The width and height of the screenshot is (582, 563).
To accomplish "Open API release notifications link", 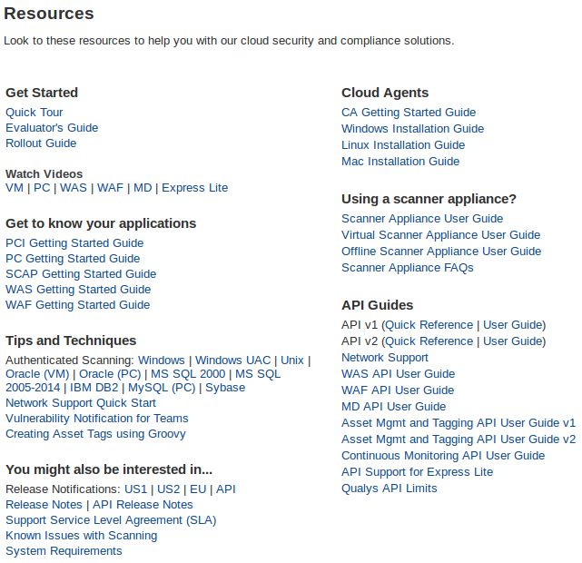I will click(x=226, y=489).
